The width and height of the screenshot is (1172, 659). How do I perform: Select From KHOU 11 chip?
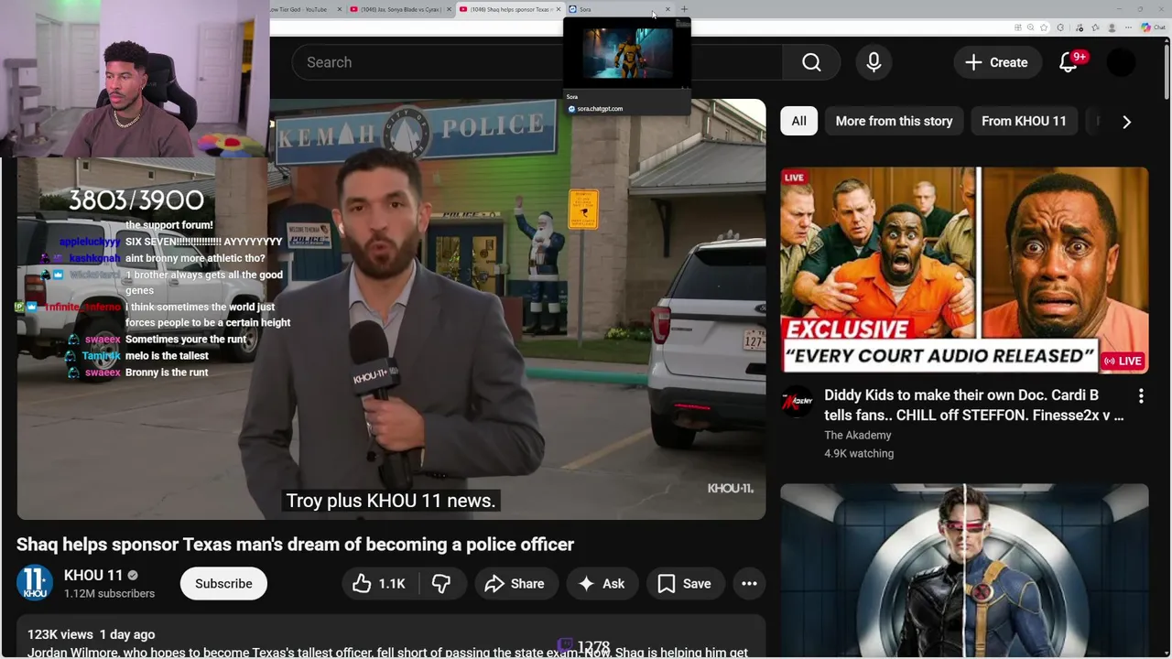[x=1024, y=121]
